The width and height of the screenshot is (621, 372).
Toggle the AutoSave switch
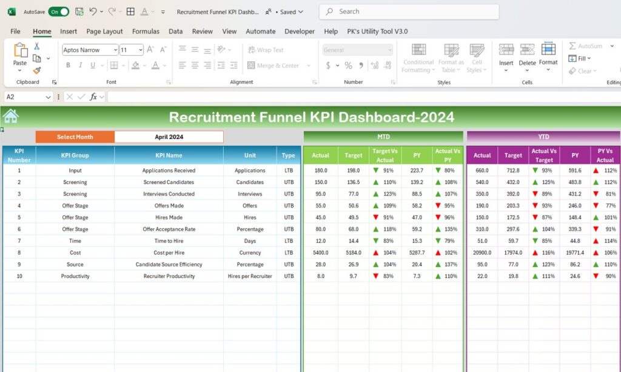(59, 12)
